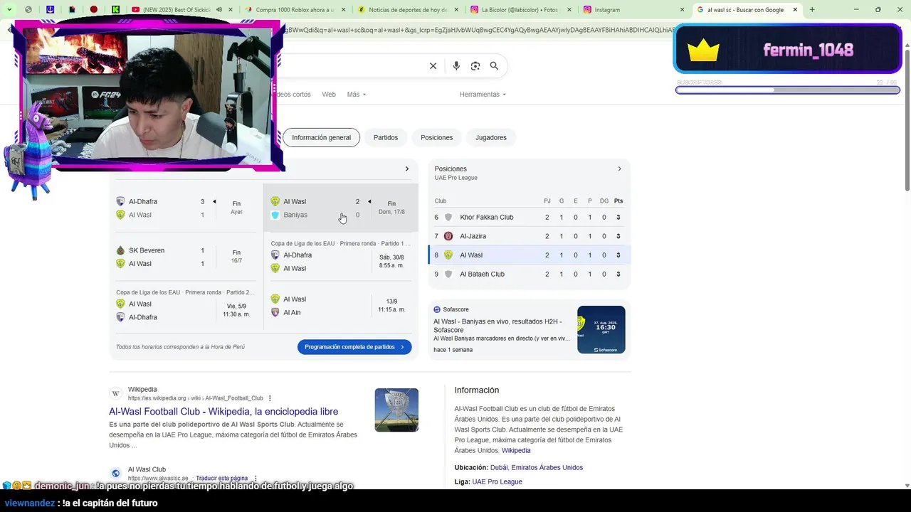Switch to the Compra 1000 Roblox tab
Viewport: 911px width, 512px height.
295,10
